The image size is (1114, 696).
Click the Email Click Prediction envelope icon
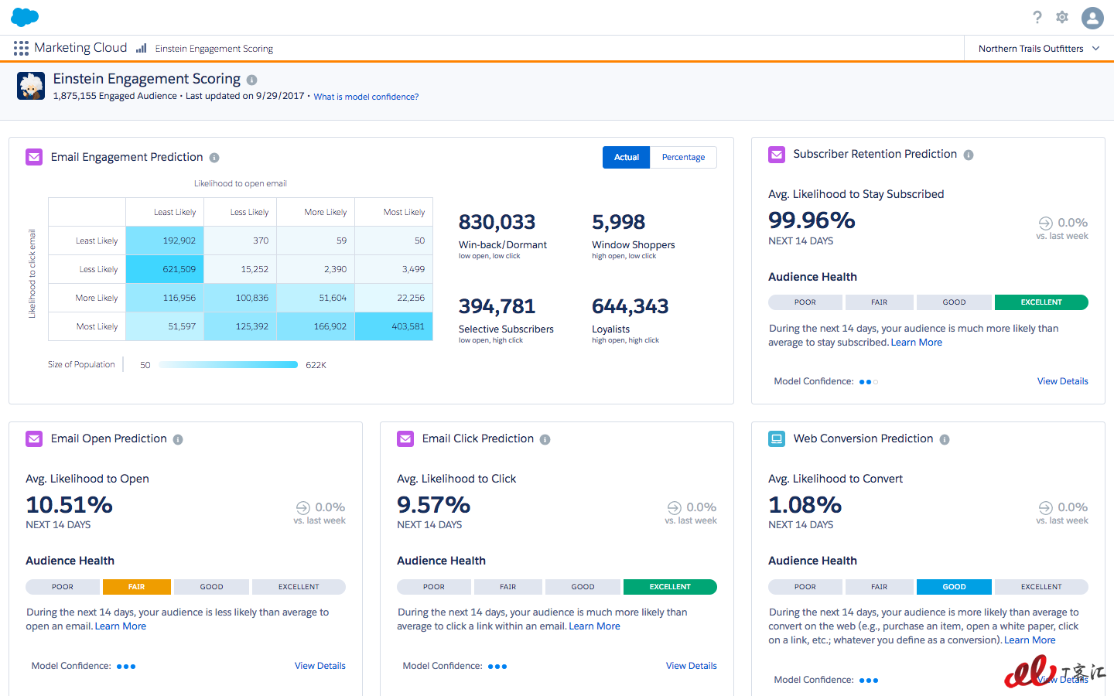coord(405,438)
